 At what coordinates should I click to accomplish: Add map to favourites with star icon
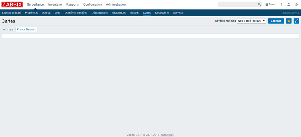click(x=289, y=21)
